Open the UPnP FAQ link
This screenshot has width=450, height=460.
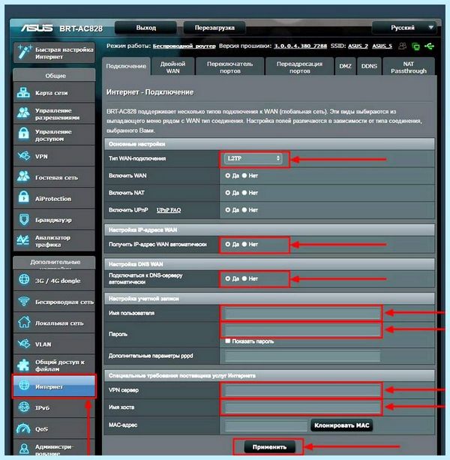tap(169, 210)
